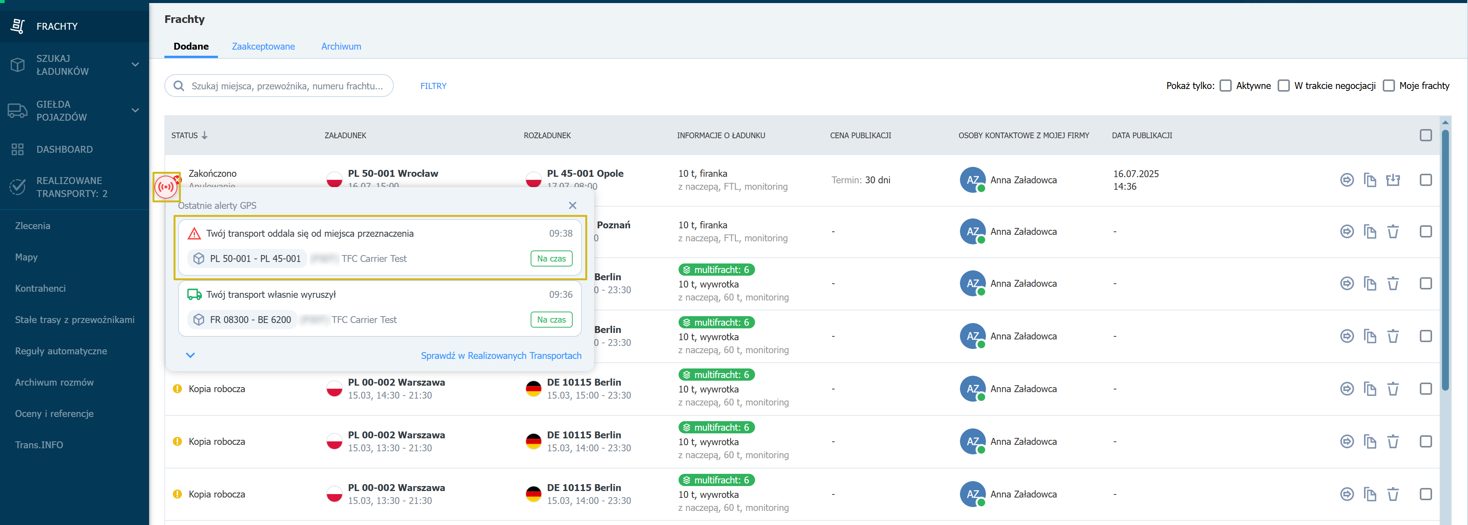This screenshot has height=525, width=1468.
Task: Open Mapy in the sidebar
Action: 26,257
